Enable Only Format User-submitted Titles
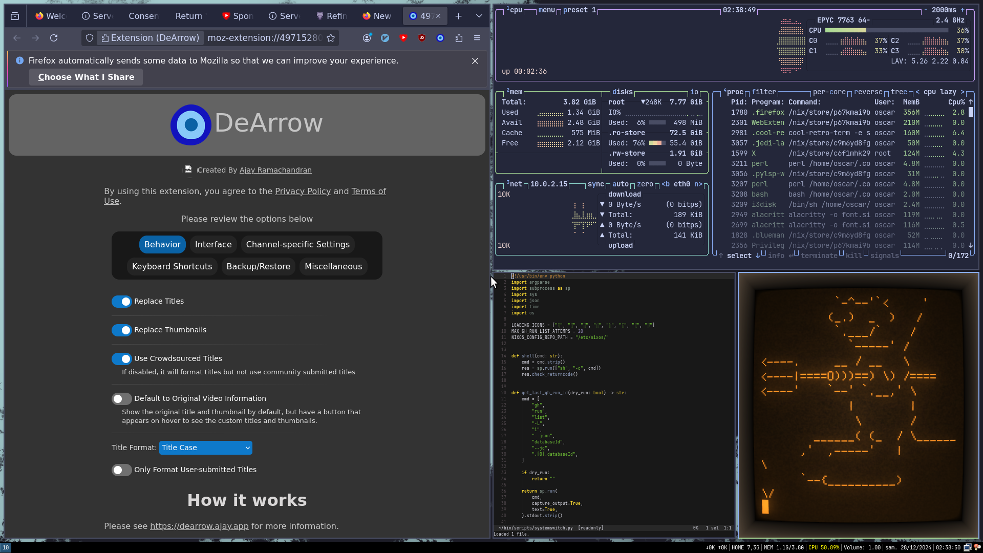This screenshot has height=553, width=983. point(122,470)
